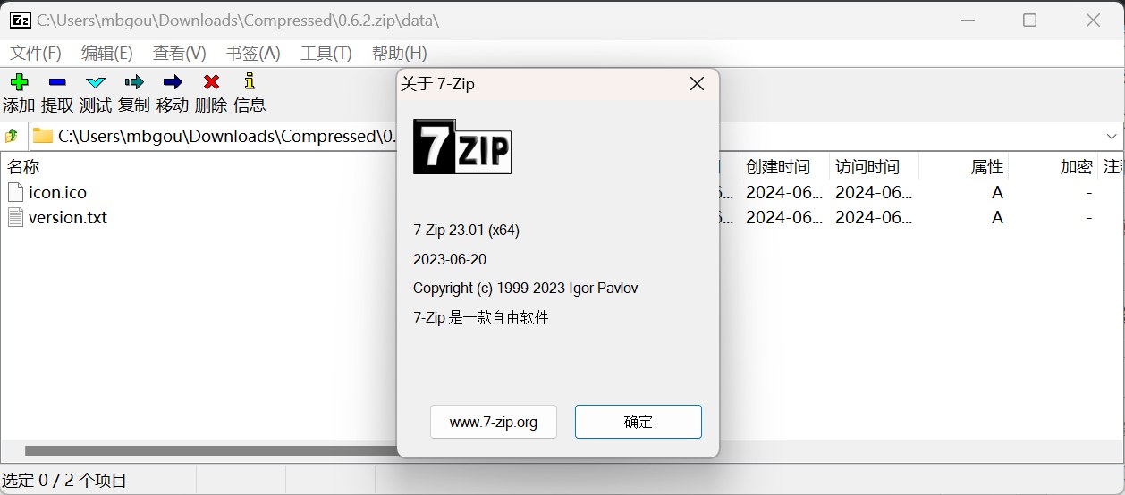Click the 7z icon in title bar
Screen dimensions: 1125x495
20,20
